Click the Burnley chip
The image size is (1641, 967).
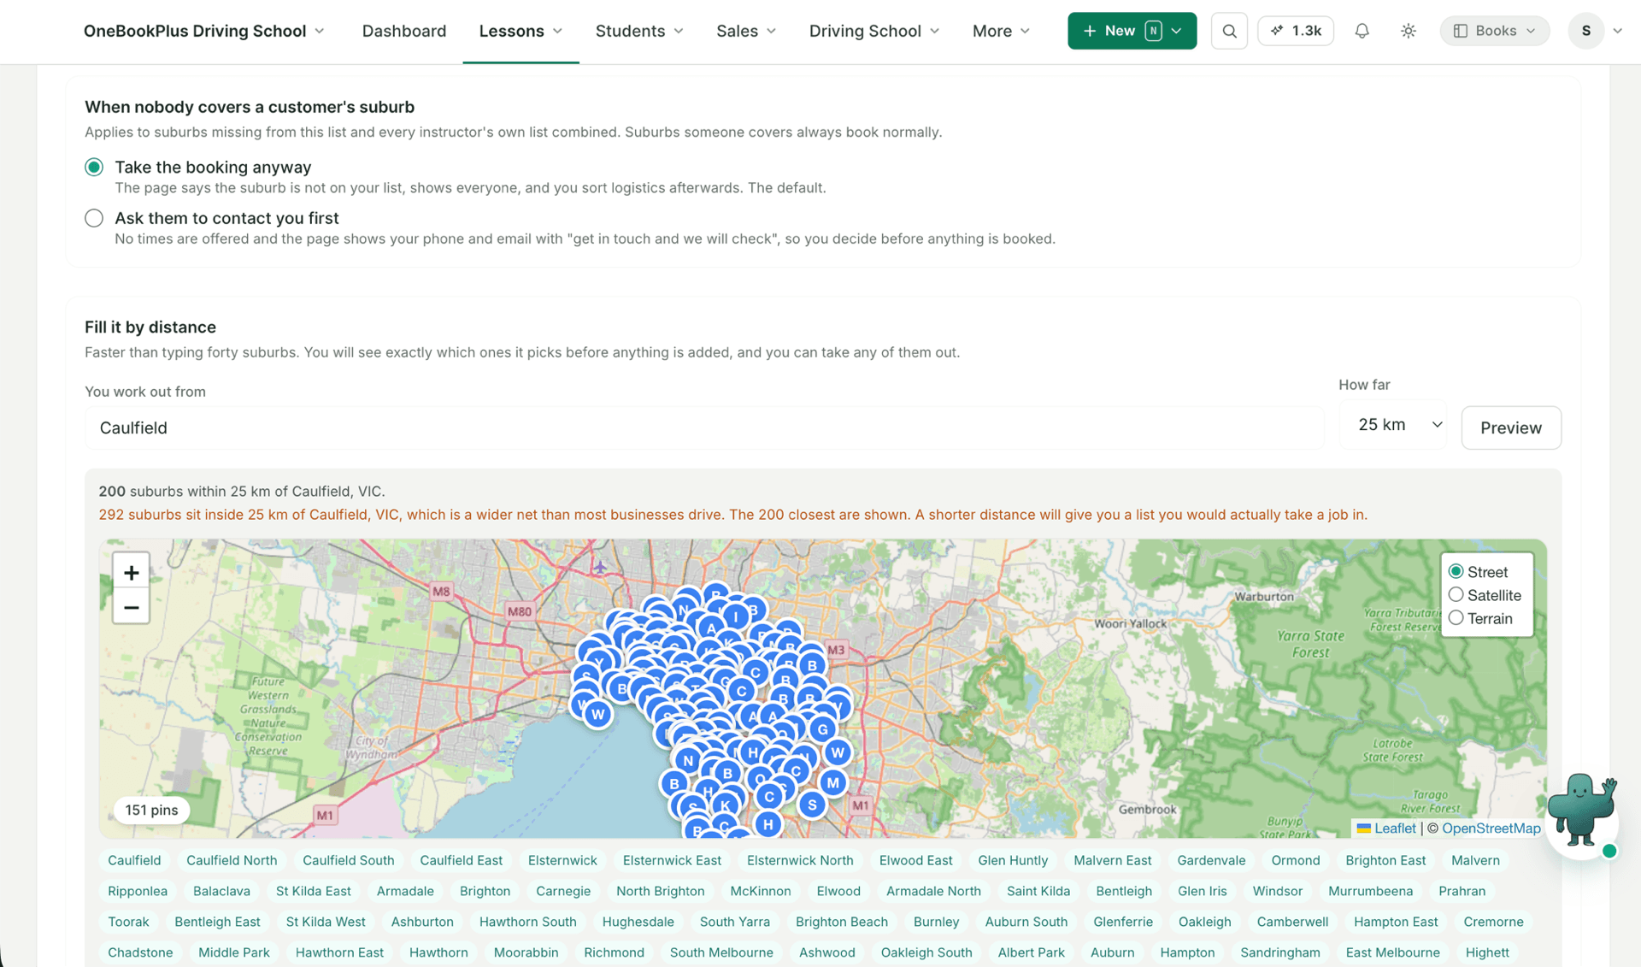[936, 922]
